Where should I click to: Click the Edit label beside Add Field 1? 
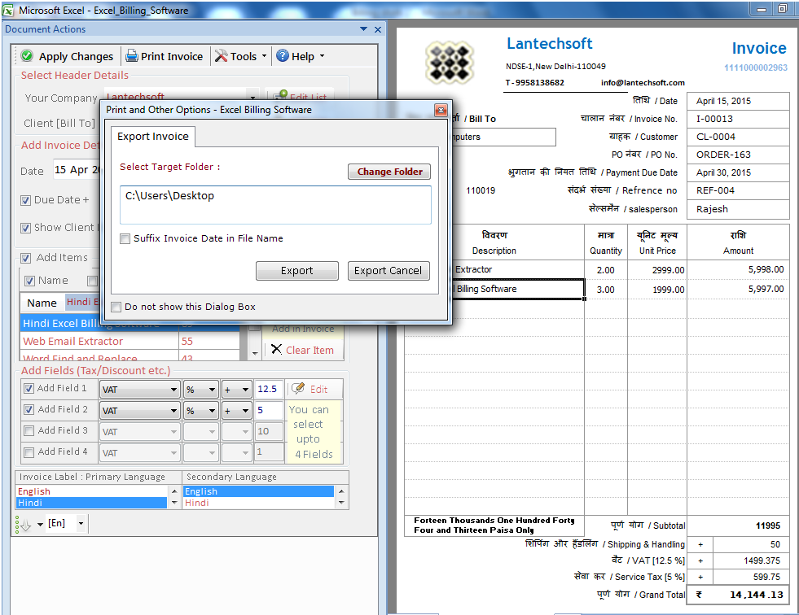319,390
